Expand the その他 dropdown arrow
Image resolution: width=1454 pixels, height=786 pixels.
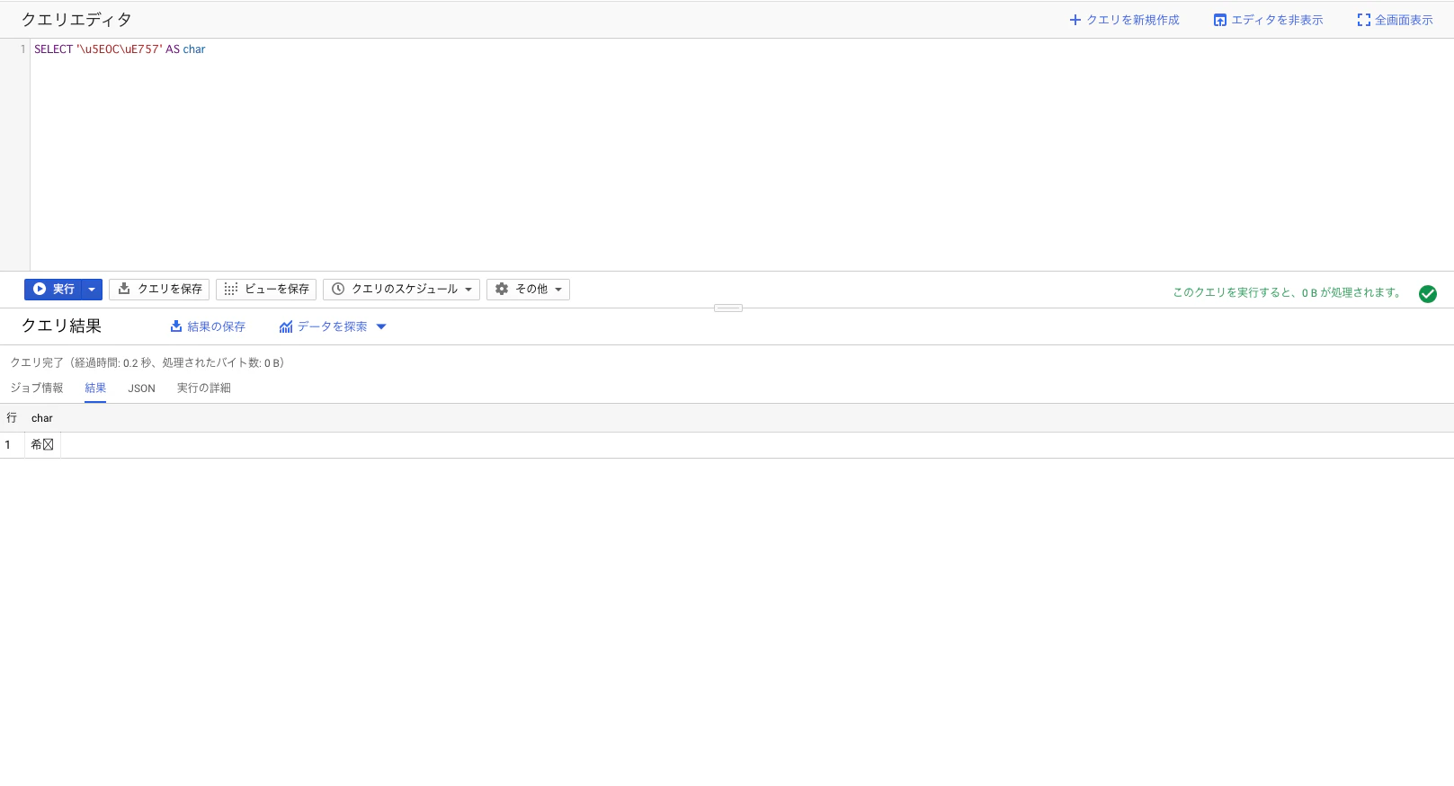pos(558,290)
